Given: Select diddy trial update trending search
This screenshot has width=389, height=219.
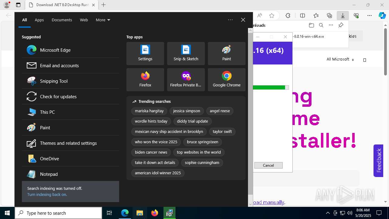Looking at the screenshot, I should pyautogui.click(x=192, y=121).
